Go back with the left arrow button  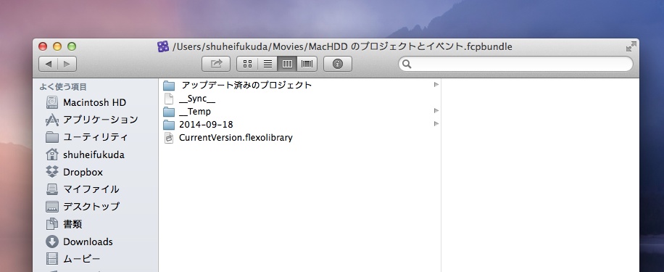[49, 64]
